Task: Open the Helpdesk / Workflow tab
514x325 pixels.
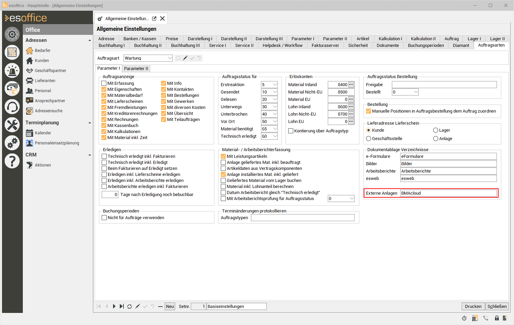Action: (x=282, y=46)
